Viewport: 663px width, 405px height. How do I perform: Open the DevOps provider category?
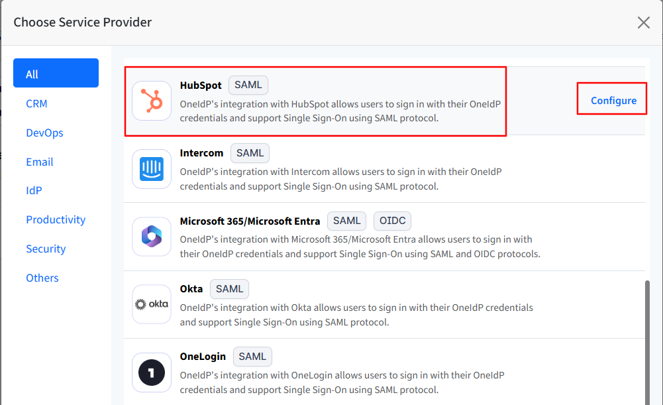tap(44, 133)
